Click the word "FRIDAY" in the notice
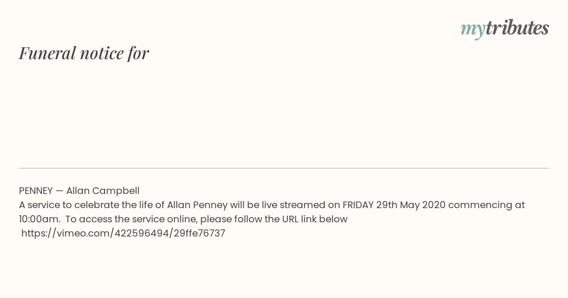Screen dimensions: 568x298 coord(358,205)
